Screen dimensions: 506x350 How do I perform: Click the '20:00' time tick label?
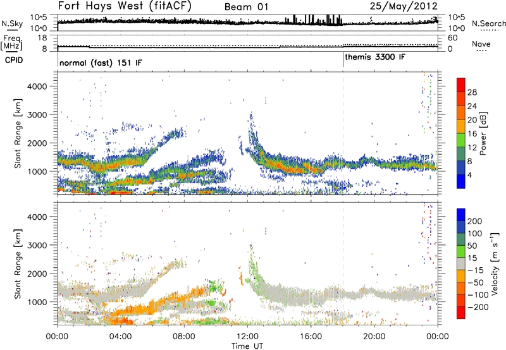click(x=374, y=337)
